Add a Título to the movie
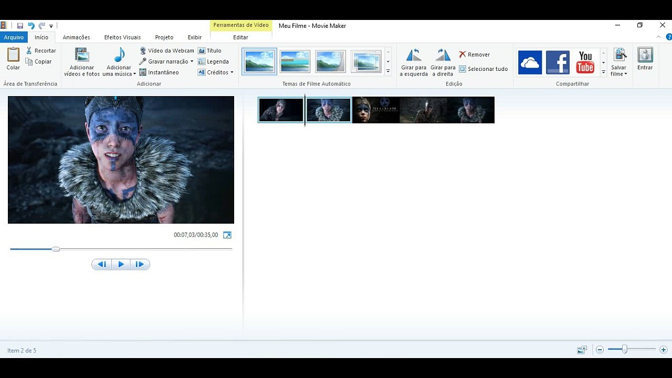672x378 pixels. tap(210, 50)
